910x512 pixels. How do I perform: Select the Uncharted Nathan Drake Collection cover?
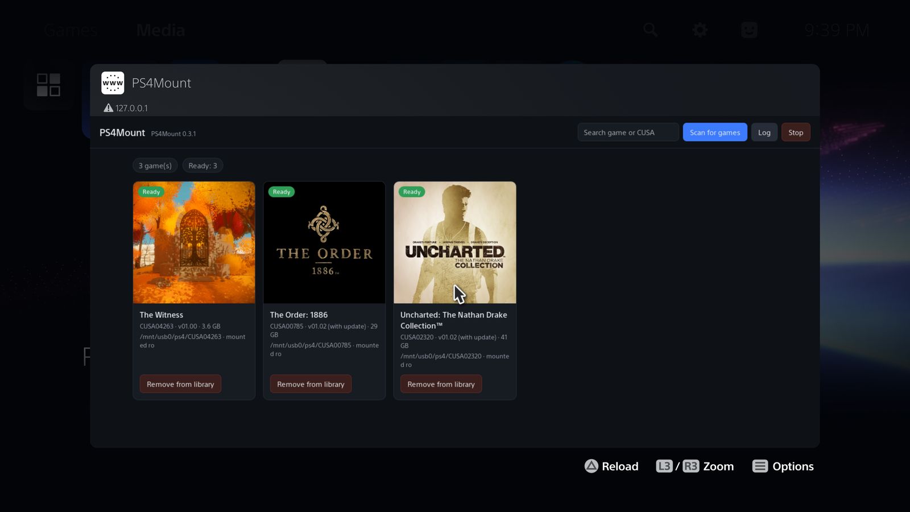pyautogui.click(x=455, y=242)
